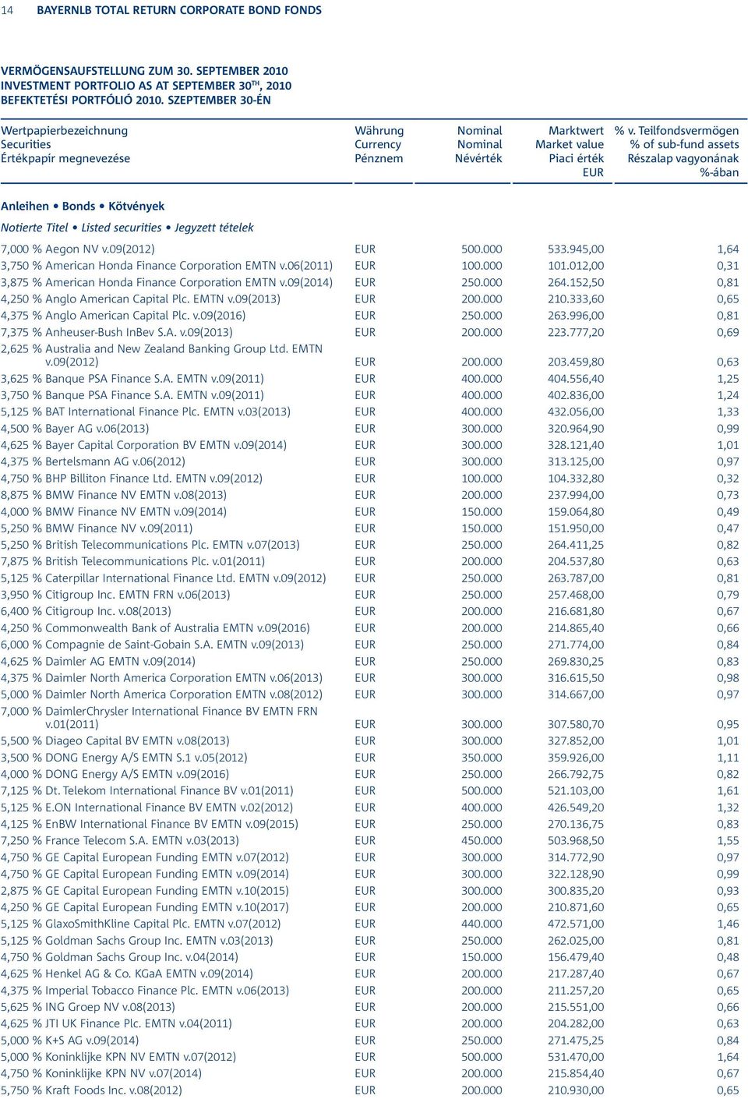This screenshot has height=1099, width=748.
Task: Select Australia and New Zealand Banking Group entry
Action: click(370, 355)
